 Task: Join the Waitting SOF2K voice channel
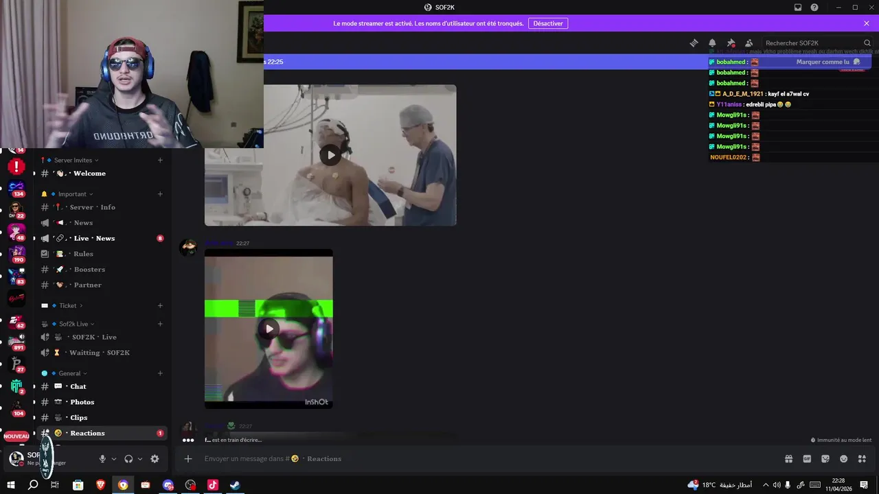pos(102,353)
